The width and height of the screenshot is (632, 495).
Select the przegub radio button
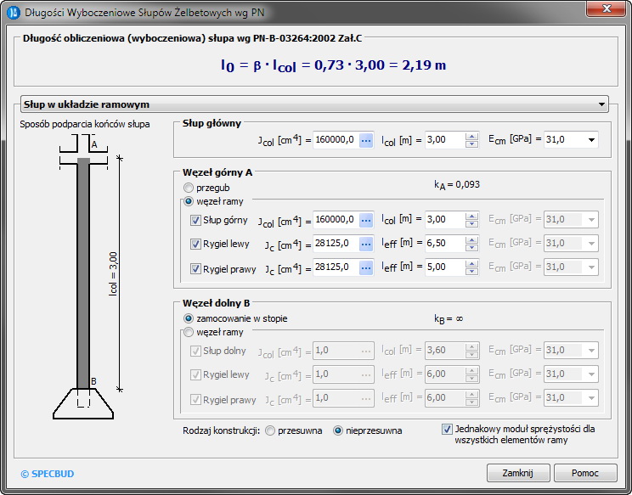[189, 187]
